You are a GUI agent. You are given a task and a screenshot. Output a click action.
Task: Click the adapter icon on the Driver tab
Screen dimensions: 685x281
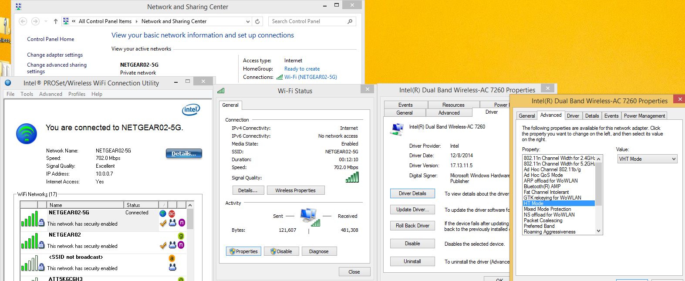398,129
